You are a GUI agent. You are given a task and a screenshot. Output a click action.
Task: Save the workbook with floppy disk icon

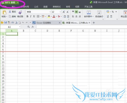tap(6, 23)
